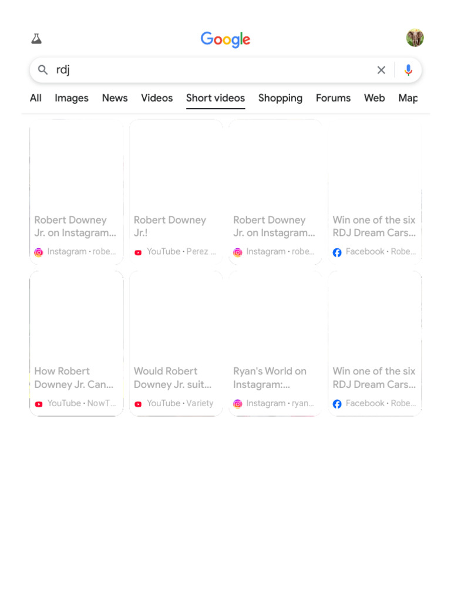Open Perez YouTube "Robert Downey Jr.!" thumbnail
Image resolution: width=451 pixels, height=601 pixels.
point(176,166)
